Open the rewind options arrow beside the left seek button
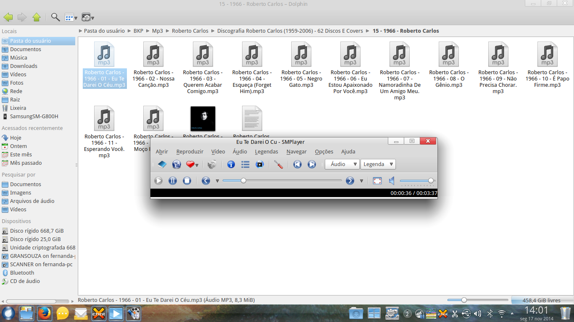This screenshot has width=574, height=322. click(217, 181)
